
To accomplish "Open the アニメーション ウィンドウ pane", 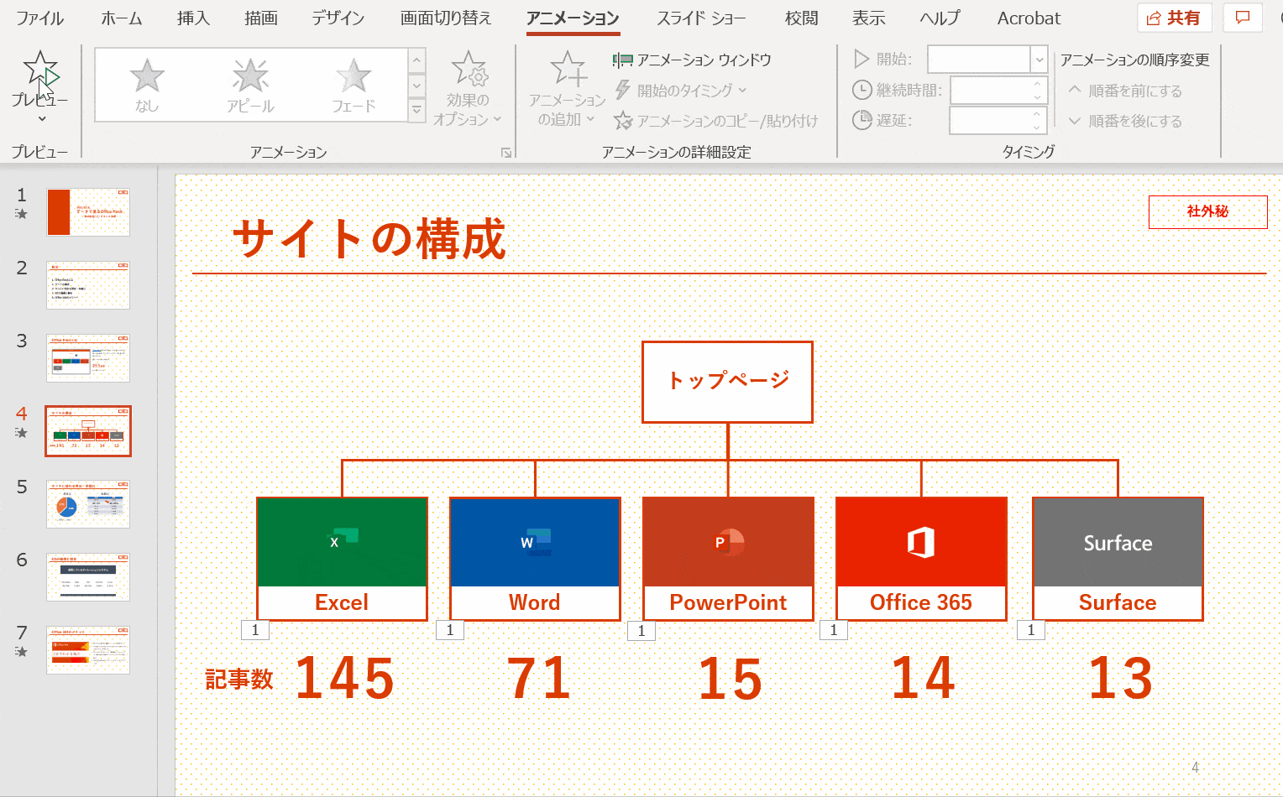I will point(692,60).
